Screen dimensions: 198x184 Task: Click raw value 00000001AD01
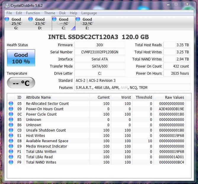171,157
